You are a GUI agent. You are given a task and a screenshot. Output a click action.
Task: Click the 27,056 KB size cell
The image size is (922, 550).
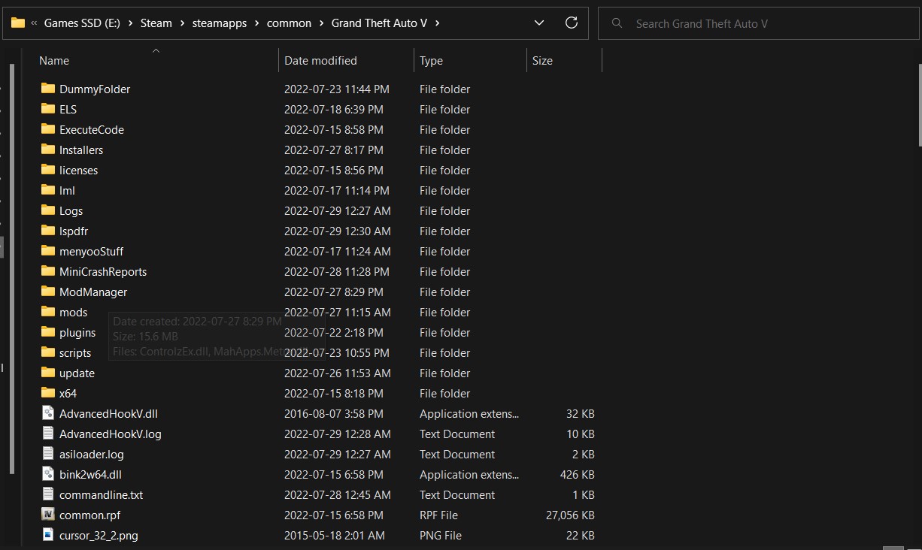[570, 515]
